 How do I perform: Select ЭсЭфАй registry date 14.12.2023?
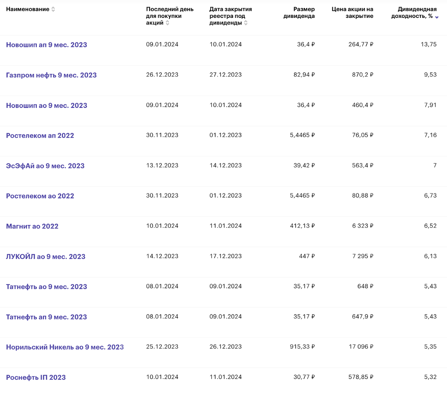point(225,165)
